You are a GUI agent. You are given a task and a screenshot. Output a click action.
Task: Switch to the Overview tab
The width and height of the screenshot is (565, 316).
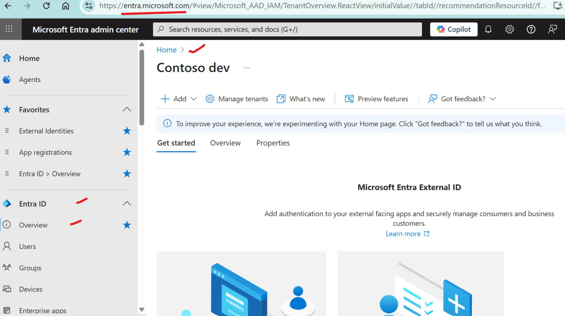pos(225,143)
